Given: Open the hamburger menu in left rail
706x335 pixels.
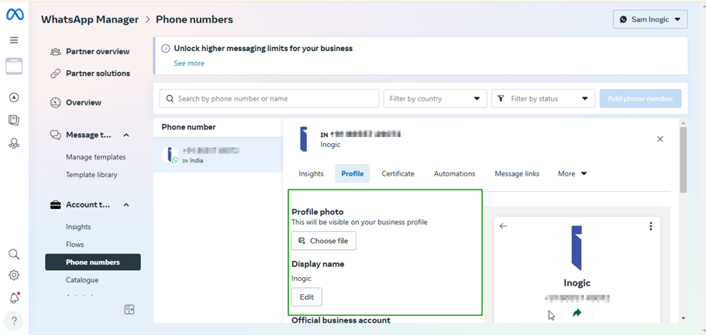Looking at the screenshot, I should click(14, 40).
